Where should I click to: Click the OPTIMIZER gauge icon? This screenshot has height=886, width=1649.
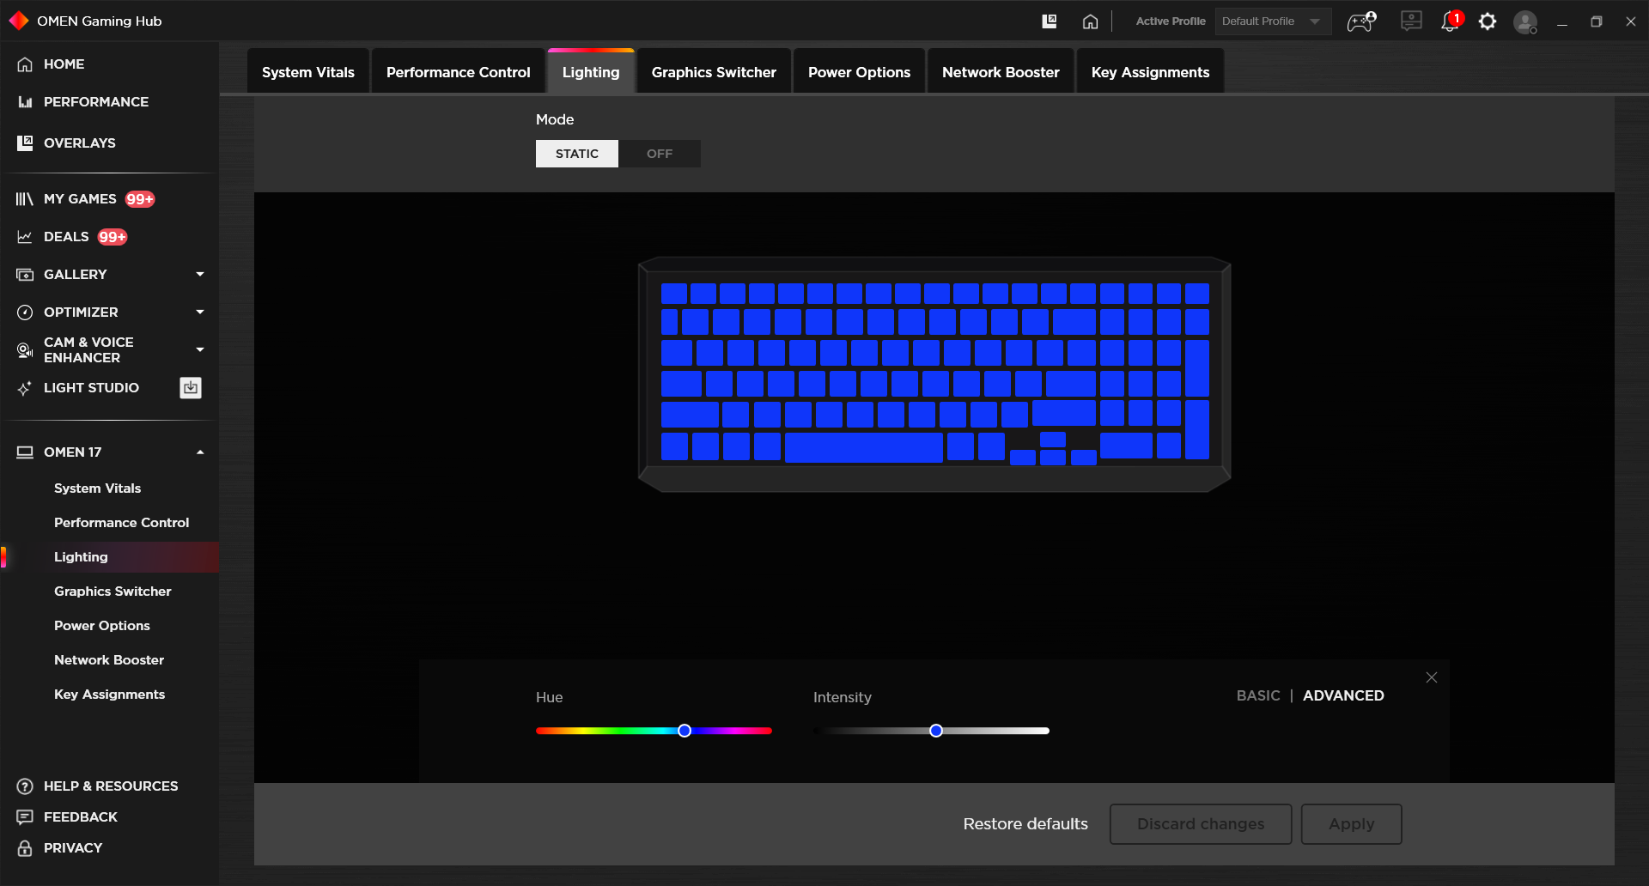click(x=25, y=313)
